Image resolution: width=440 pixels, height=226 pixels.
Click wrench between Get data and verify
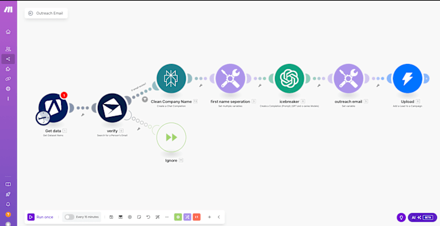(82, 115)
